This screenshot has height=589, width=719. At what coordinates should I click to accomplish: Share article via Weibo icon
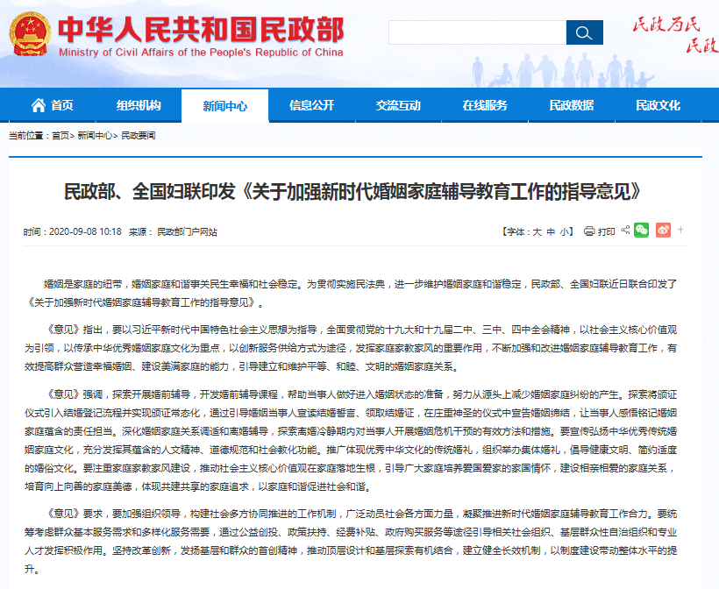click(x=663, y=231)
